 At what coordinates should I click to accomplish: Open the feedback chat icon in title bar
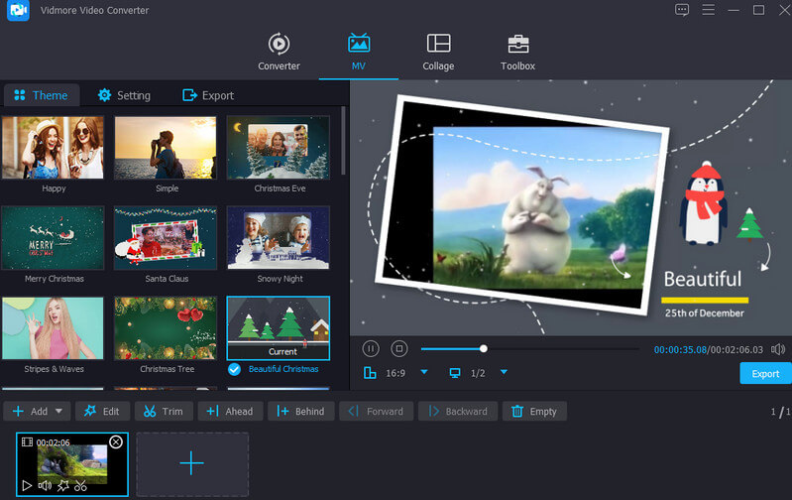coord(681,10)
